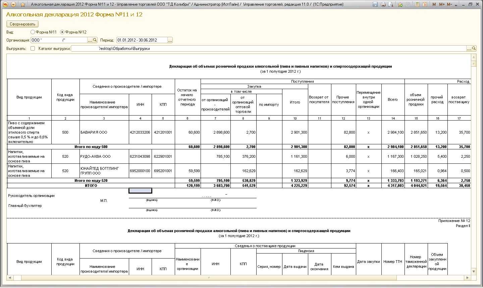
Task: Open the 1C main menu logo
Action: [5, 4]
